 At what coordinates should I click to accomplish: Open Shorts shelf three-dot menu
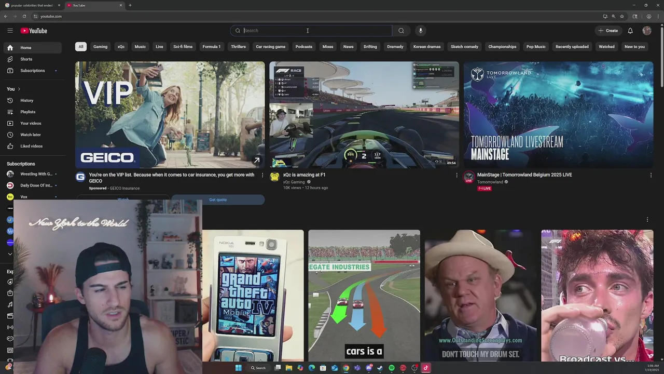(647, 220)
